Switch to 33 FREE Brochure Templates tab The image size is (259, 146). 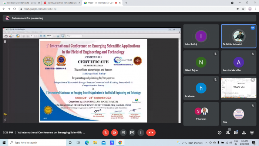(x=62, y=3)
